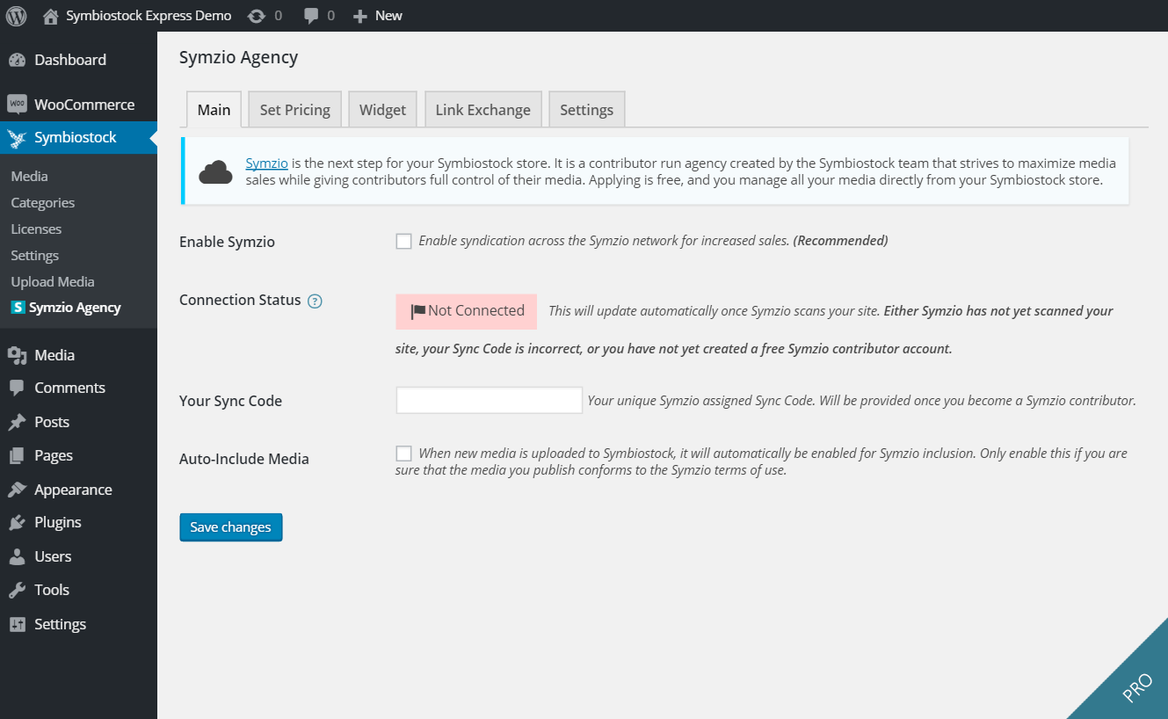Viewport: 1168px width, 719px height.
Task: Open the Link Exchange tab
Action: [x=482, y=110]
